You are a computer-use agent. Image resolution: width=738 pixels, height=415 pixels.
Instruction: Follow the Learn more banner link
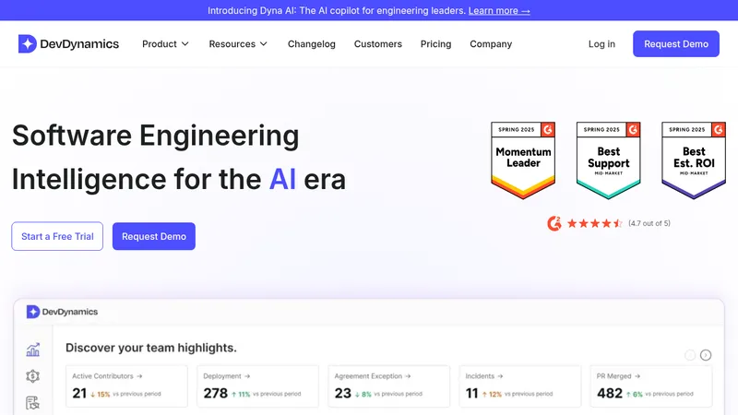pyautogui.click(x=499, y=10)
